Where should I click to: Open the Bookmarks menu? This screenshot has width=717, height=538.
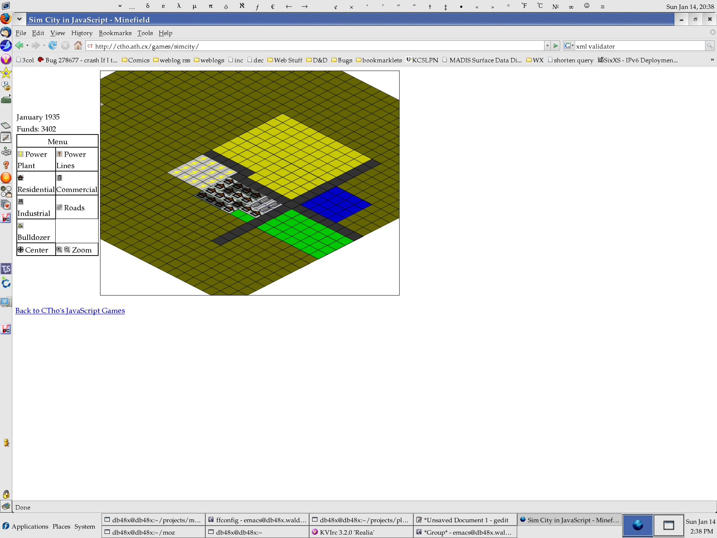115,33
